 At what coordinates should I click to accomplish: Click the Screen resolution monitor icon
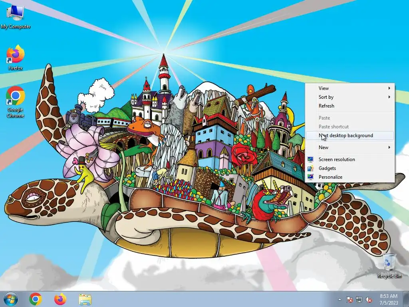[310, 159]
